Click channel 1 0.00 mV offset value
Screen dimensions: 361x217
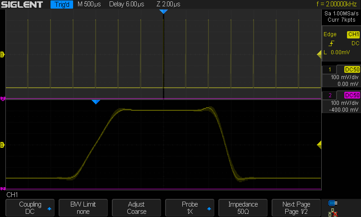(x=347, y=84)
